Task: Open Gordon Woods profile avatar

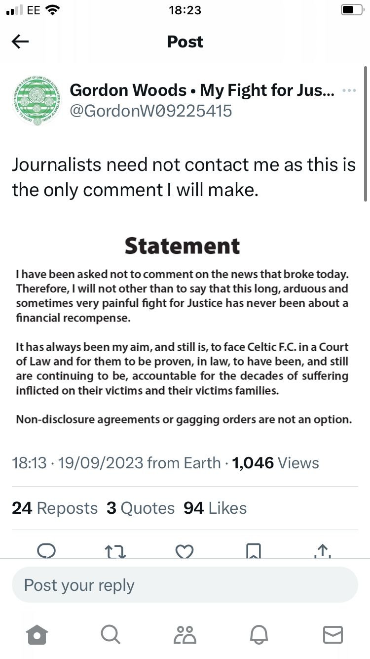Action: [x=37, y=100]
